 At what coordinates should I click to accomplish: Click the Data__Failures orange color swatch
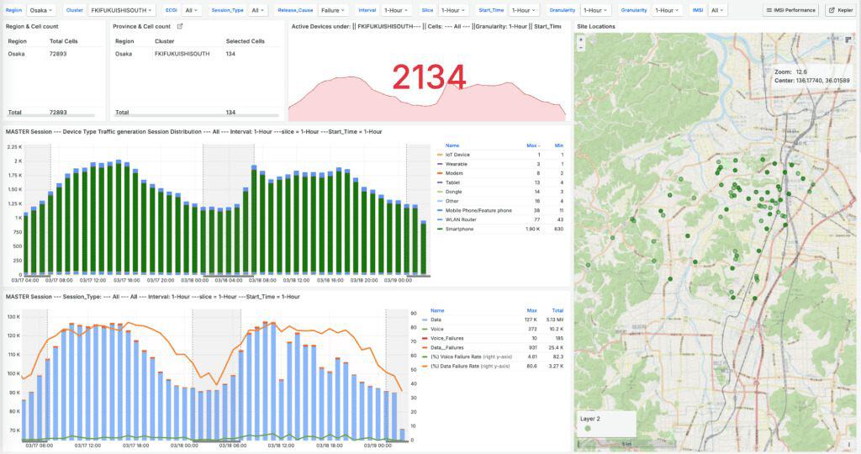point(425,347)
